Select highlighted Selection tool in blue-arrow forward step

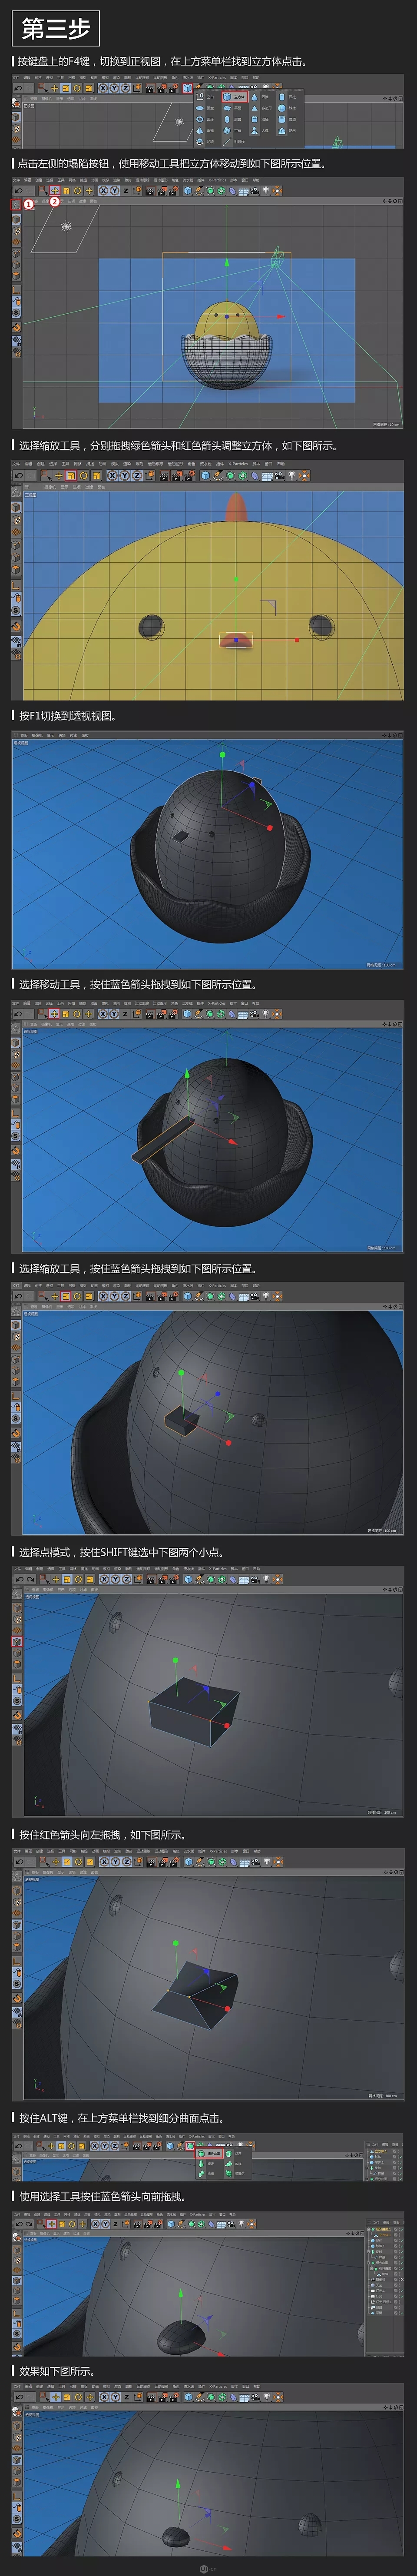[x=52, y=2224]
